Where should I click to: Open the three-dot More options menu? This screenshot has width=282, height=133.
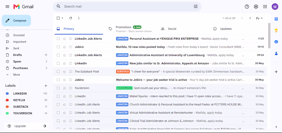tap(79, 18)
